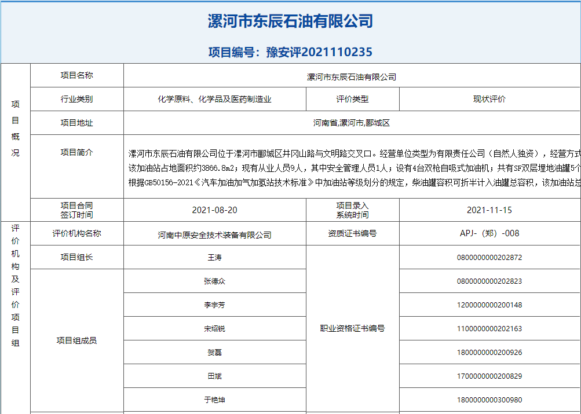This screenshot has height=414, width=581.
Task: Select member name 贺磊
Action: click(214, 352)
